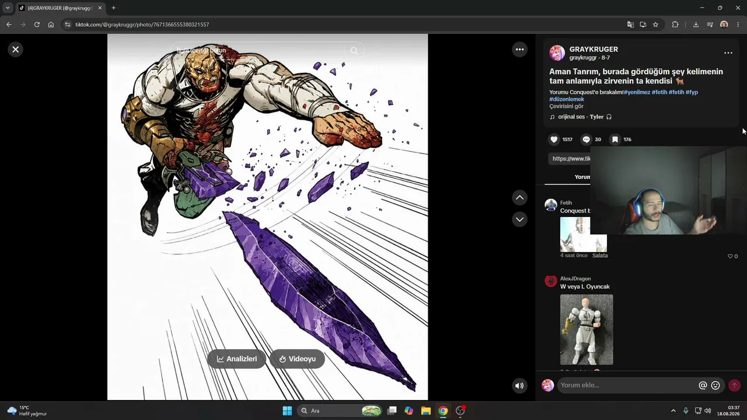Like Fetih's comment

730,256
